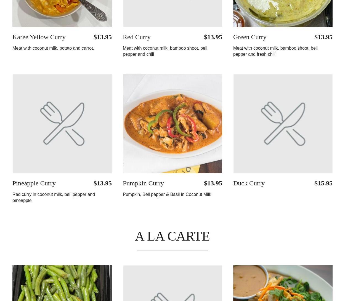Click the Pineapple Curry placeholder fork-knife icon

(62, 123)
